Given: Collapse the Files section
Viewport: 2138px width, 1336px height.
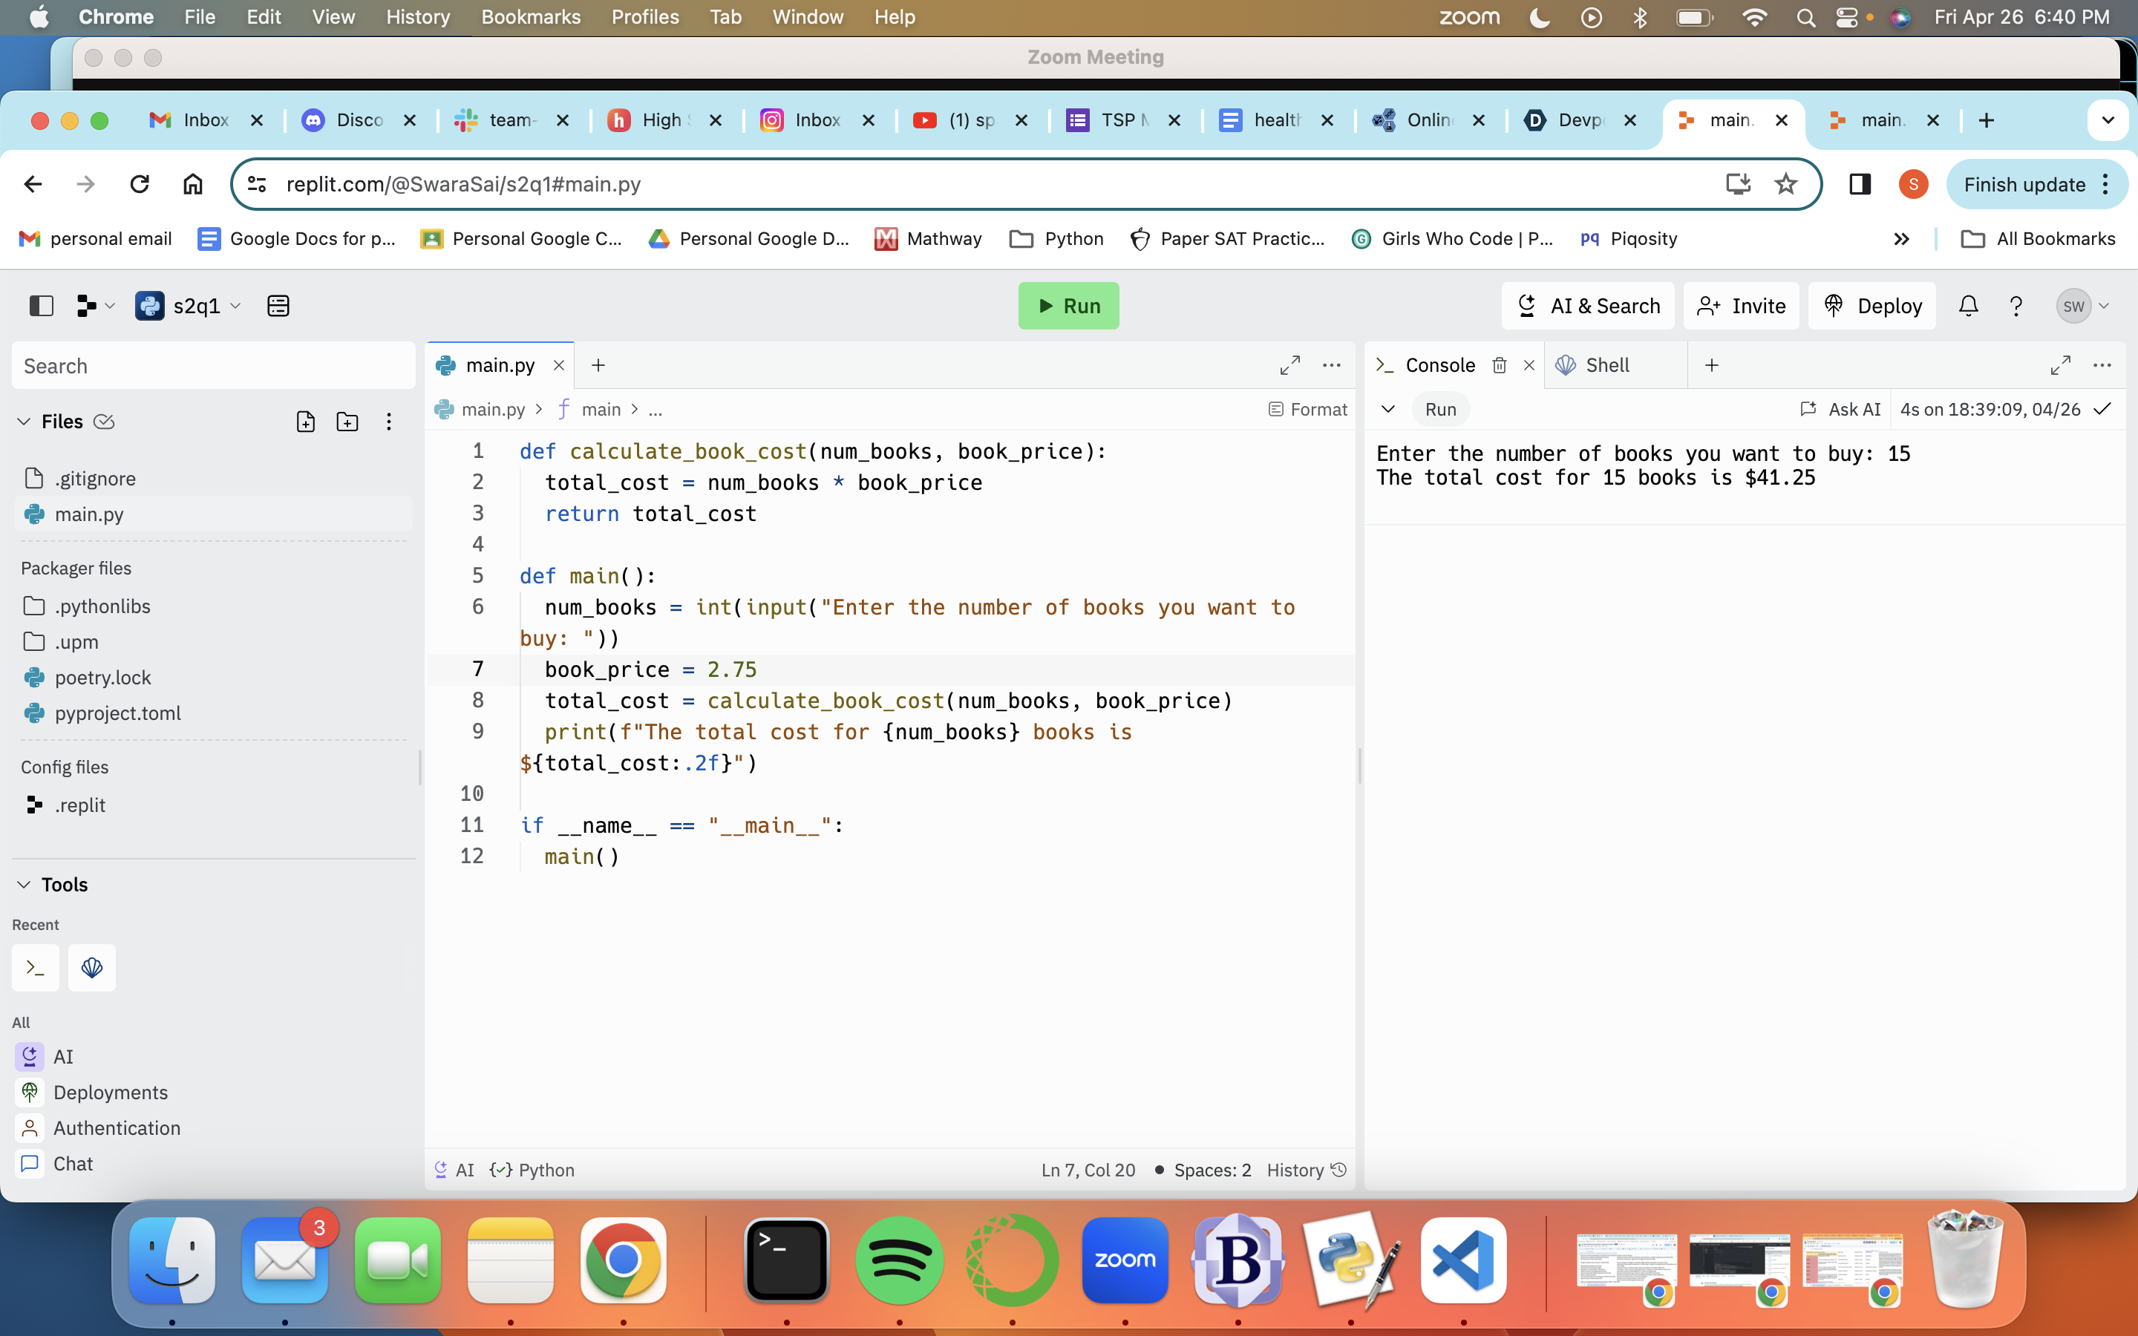Looking at the screenshot, I should (x=24, y=422).
